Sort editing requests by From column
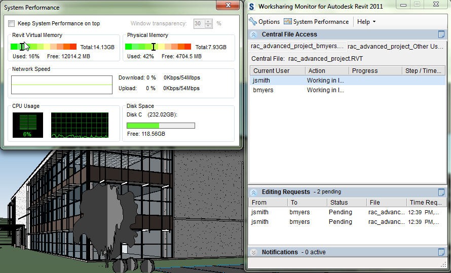Image resolution: width=451 pixels, height=273 pixels. [268, 202]
